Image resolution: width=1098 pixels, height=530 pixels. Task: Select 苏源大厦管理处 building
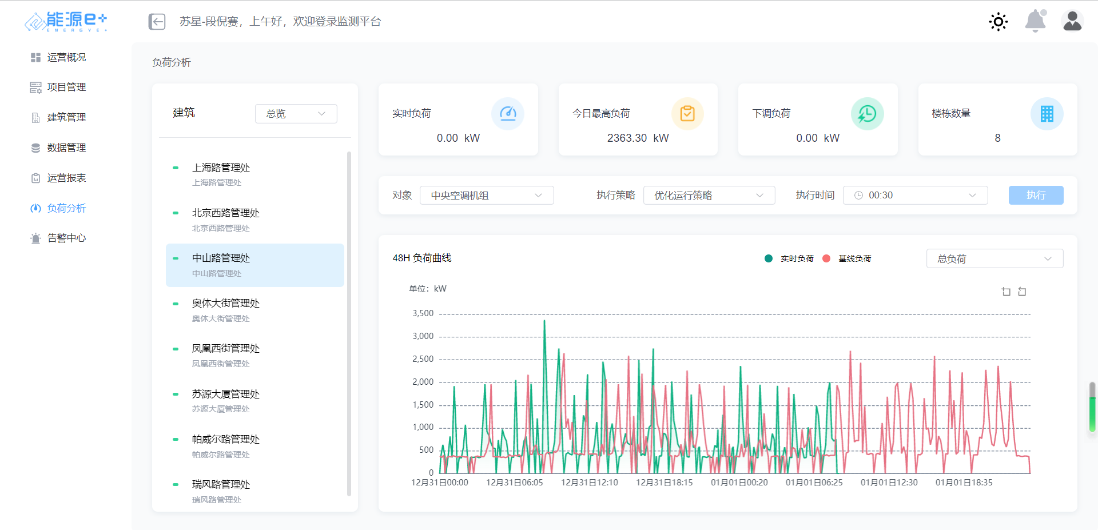[x=255, y=401]
